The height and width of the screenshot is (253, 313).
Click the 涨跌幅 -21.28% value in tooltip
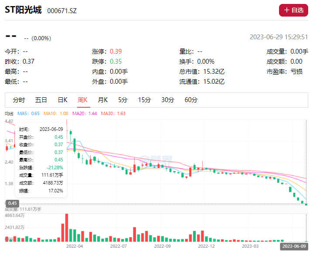click(x=54, y=168)
